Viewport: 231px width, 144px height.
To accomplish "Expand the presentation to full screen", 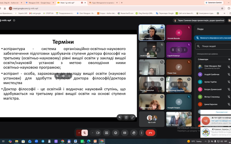I will (x=133, y=118).
